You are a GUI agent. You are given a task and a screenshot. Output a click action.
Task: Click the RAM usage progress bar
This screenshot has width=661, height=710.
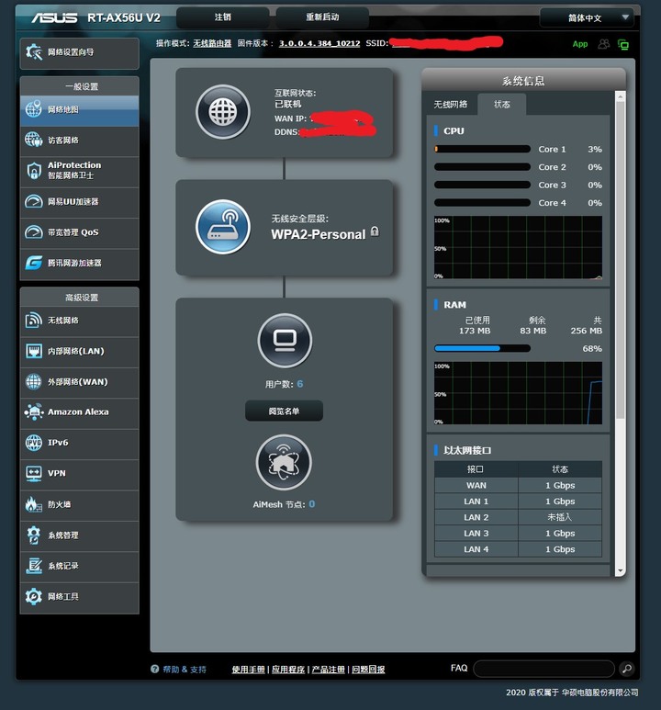click(x=482, y=348)
